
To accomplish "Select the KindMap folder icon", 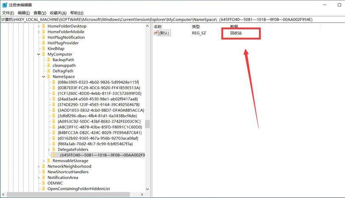I will [x=44, y=48].
